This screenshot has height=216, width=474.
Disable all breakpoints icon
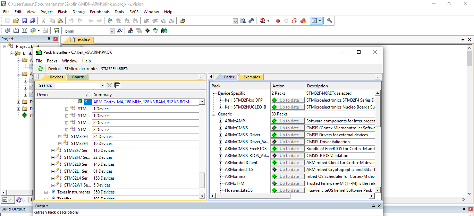click(x=295, y=21)
